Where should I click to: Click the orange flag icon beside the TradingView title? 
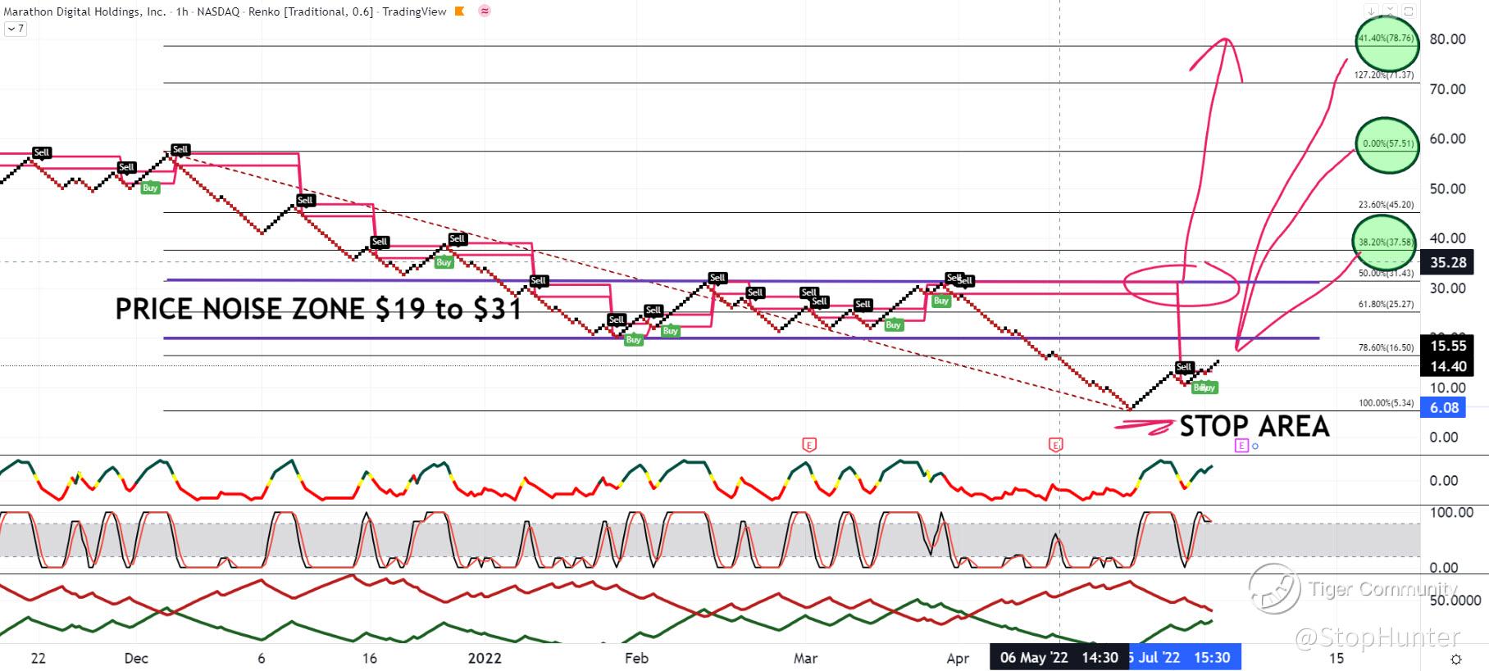point(459,11)
